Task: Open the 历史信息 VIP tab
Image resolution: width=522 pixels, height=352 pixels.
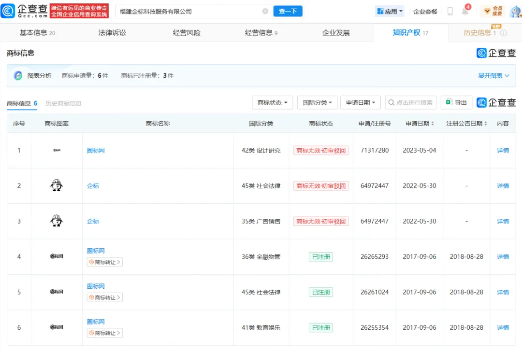Action: point(480,33)
